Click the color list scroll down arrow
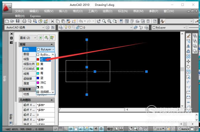200x132 pixels. click(53, 92)
